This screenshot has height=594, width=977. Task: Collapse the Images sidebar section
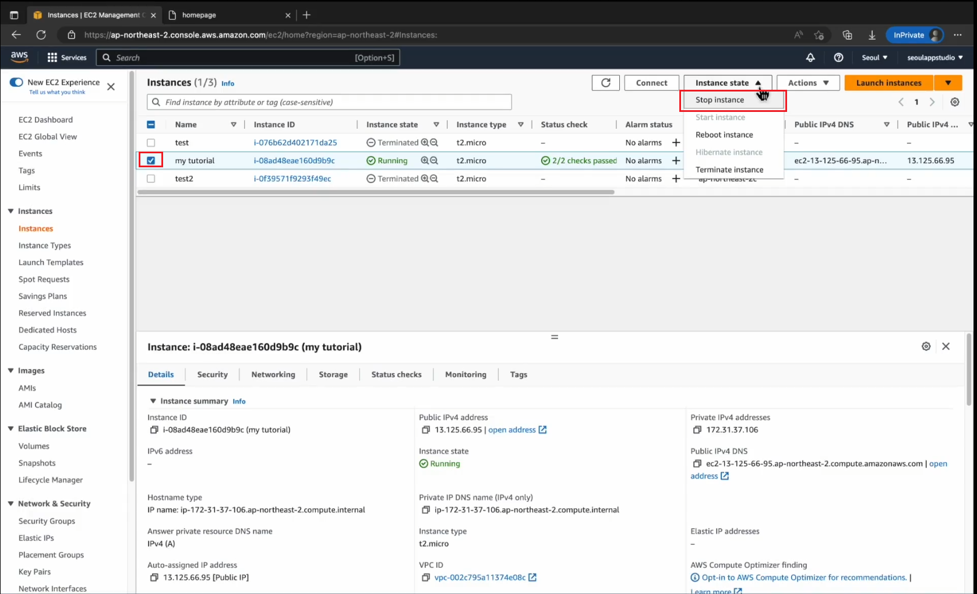pyautogui.click(x=10, y=371)
